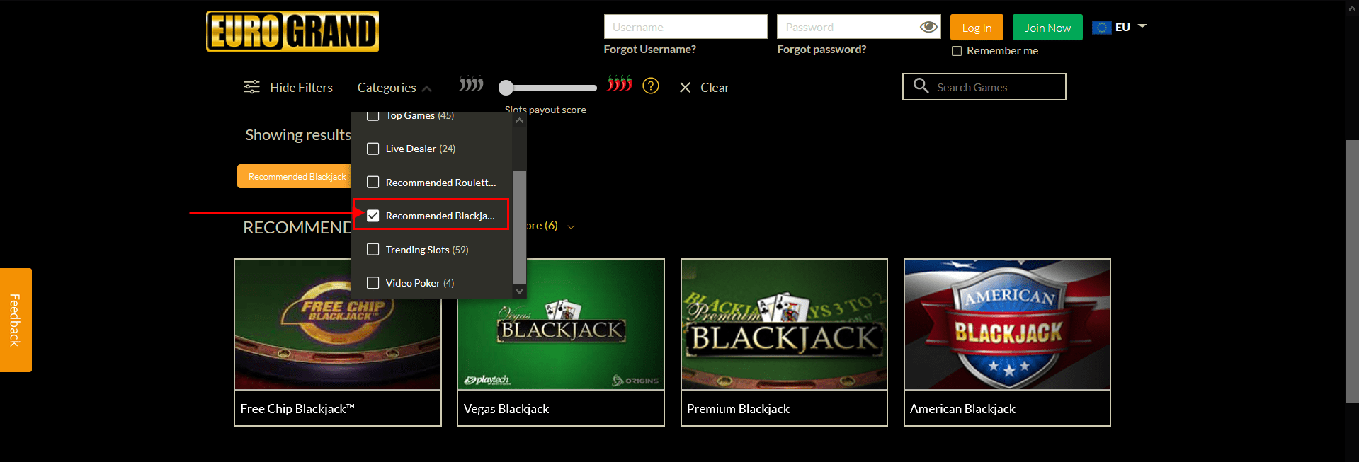1359x462 pixels.
Task: Open the Free Chip Blackjack game thumbnail
Action: tap(338, 324)
